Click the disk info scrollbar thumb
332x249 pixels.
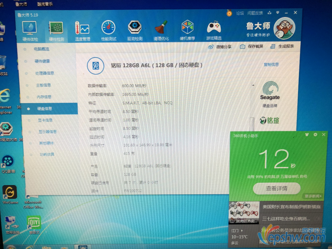pos(252,124)
